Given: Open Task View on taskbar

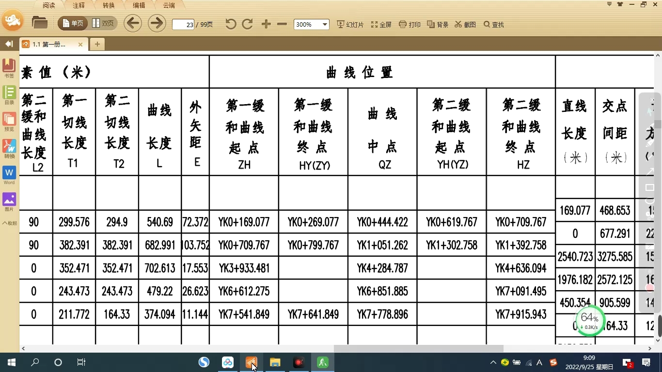Looking at the screenshot, I should tap(81, 362).
